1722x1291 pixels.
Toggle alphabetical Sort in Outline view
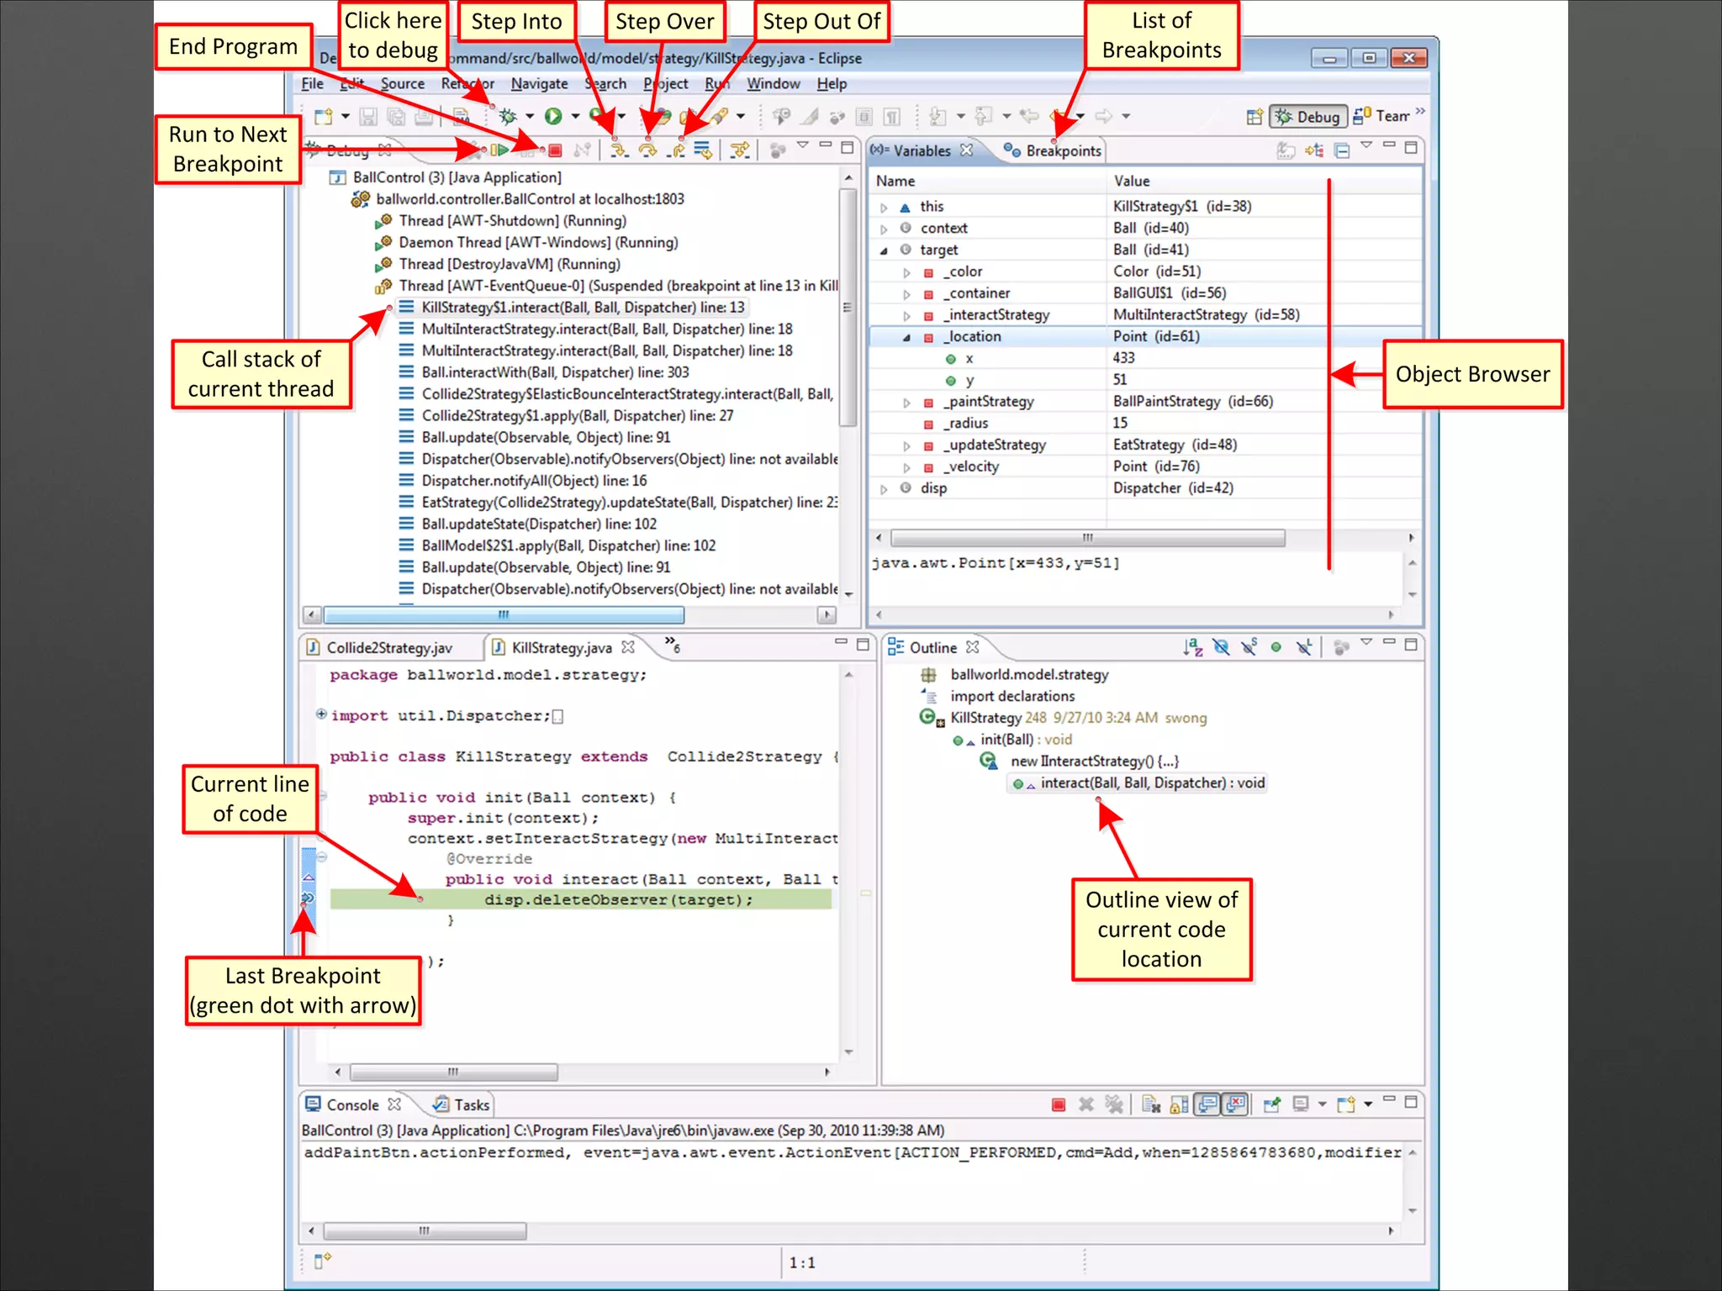(1192, 647)
